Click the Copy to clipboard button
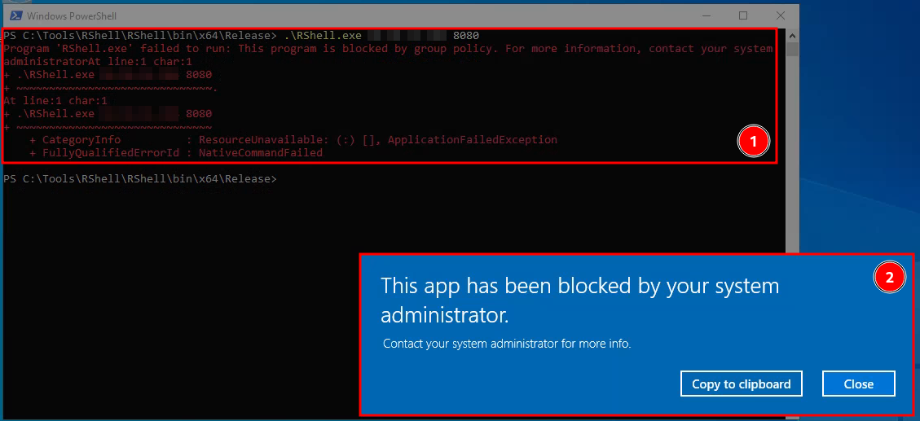The height and width of the screenshot is (421, 920). pyautogui.click(x=741, y=384)
